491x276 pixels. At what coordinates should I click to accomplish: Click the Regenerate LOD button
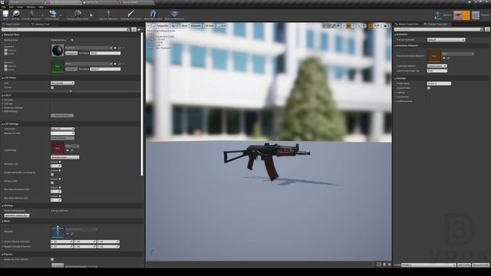(x=62, y=116)
